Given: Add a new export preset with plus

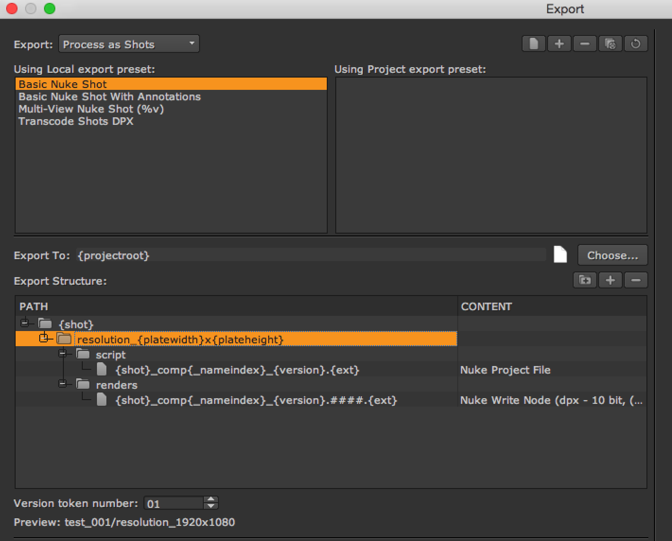Looking at the screenshot, I should [559, 44].
